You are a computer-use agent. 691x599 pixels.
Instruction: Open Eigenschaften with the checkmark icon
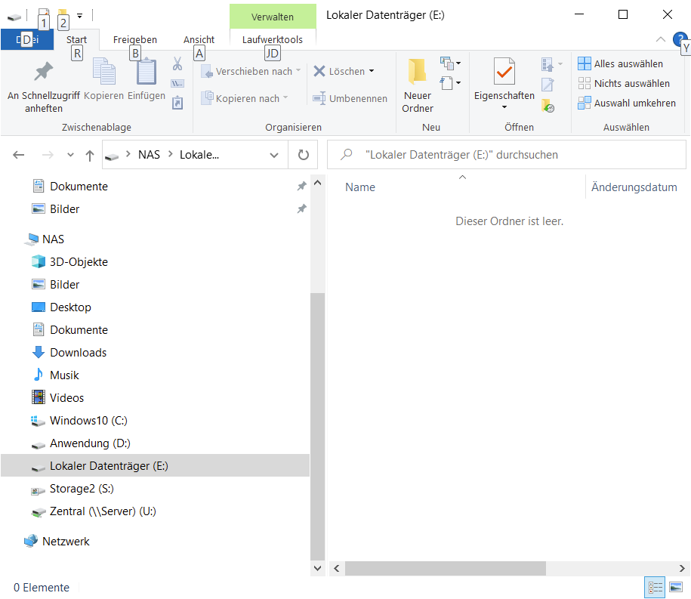point(504,72)
